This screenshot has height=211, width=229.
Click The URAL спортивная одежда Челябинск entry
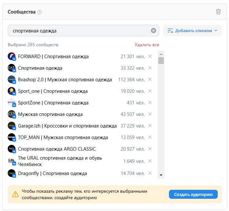60,161
